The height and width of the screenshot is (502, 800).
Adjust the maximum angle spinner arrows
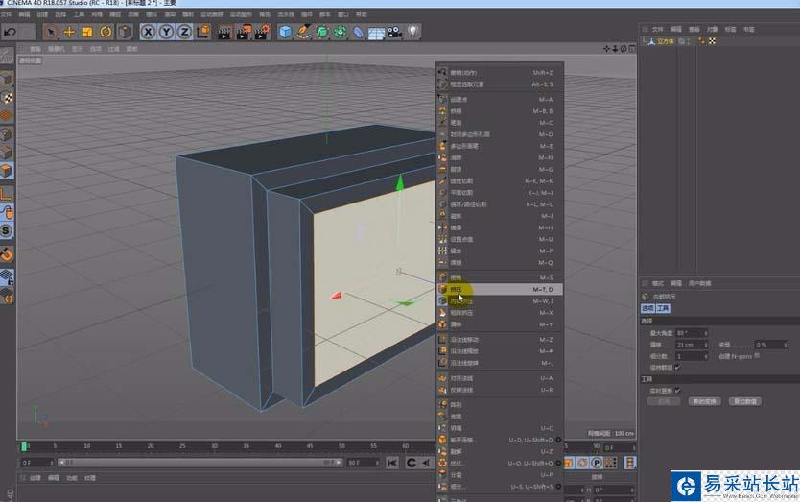tap(704, 332)
